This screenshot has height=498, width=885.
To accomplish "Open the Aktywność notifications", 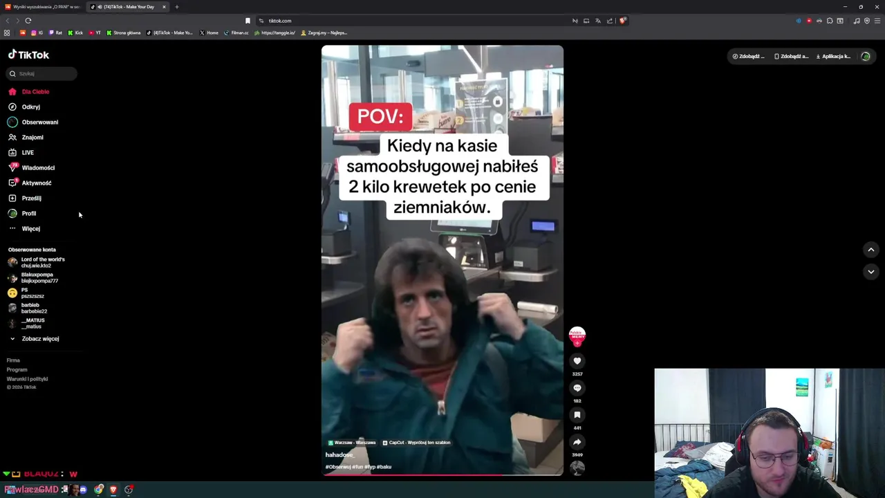I will point(30,183).
